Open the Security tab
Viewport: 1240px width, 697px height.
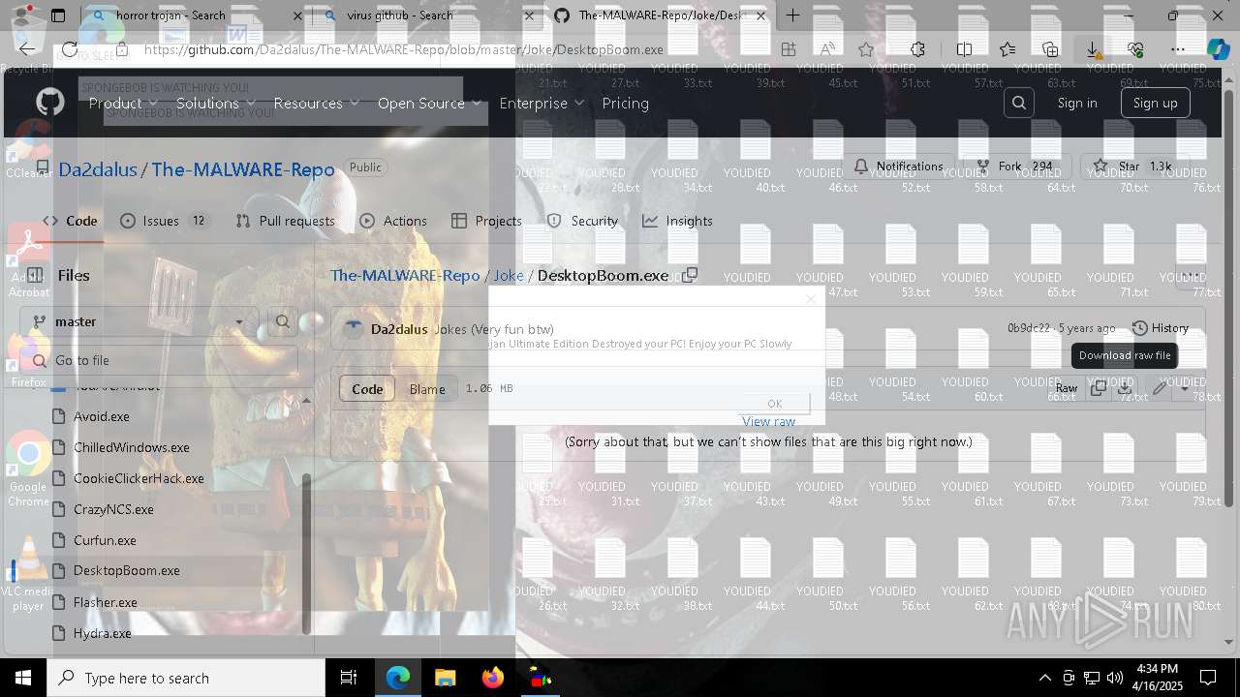coord(582,221)
